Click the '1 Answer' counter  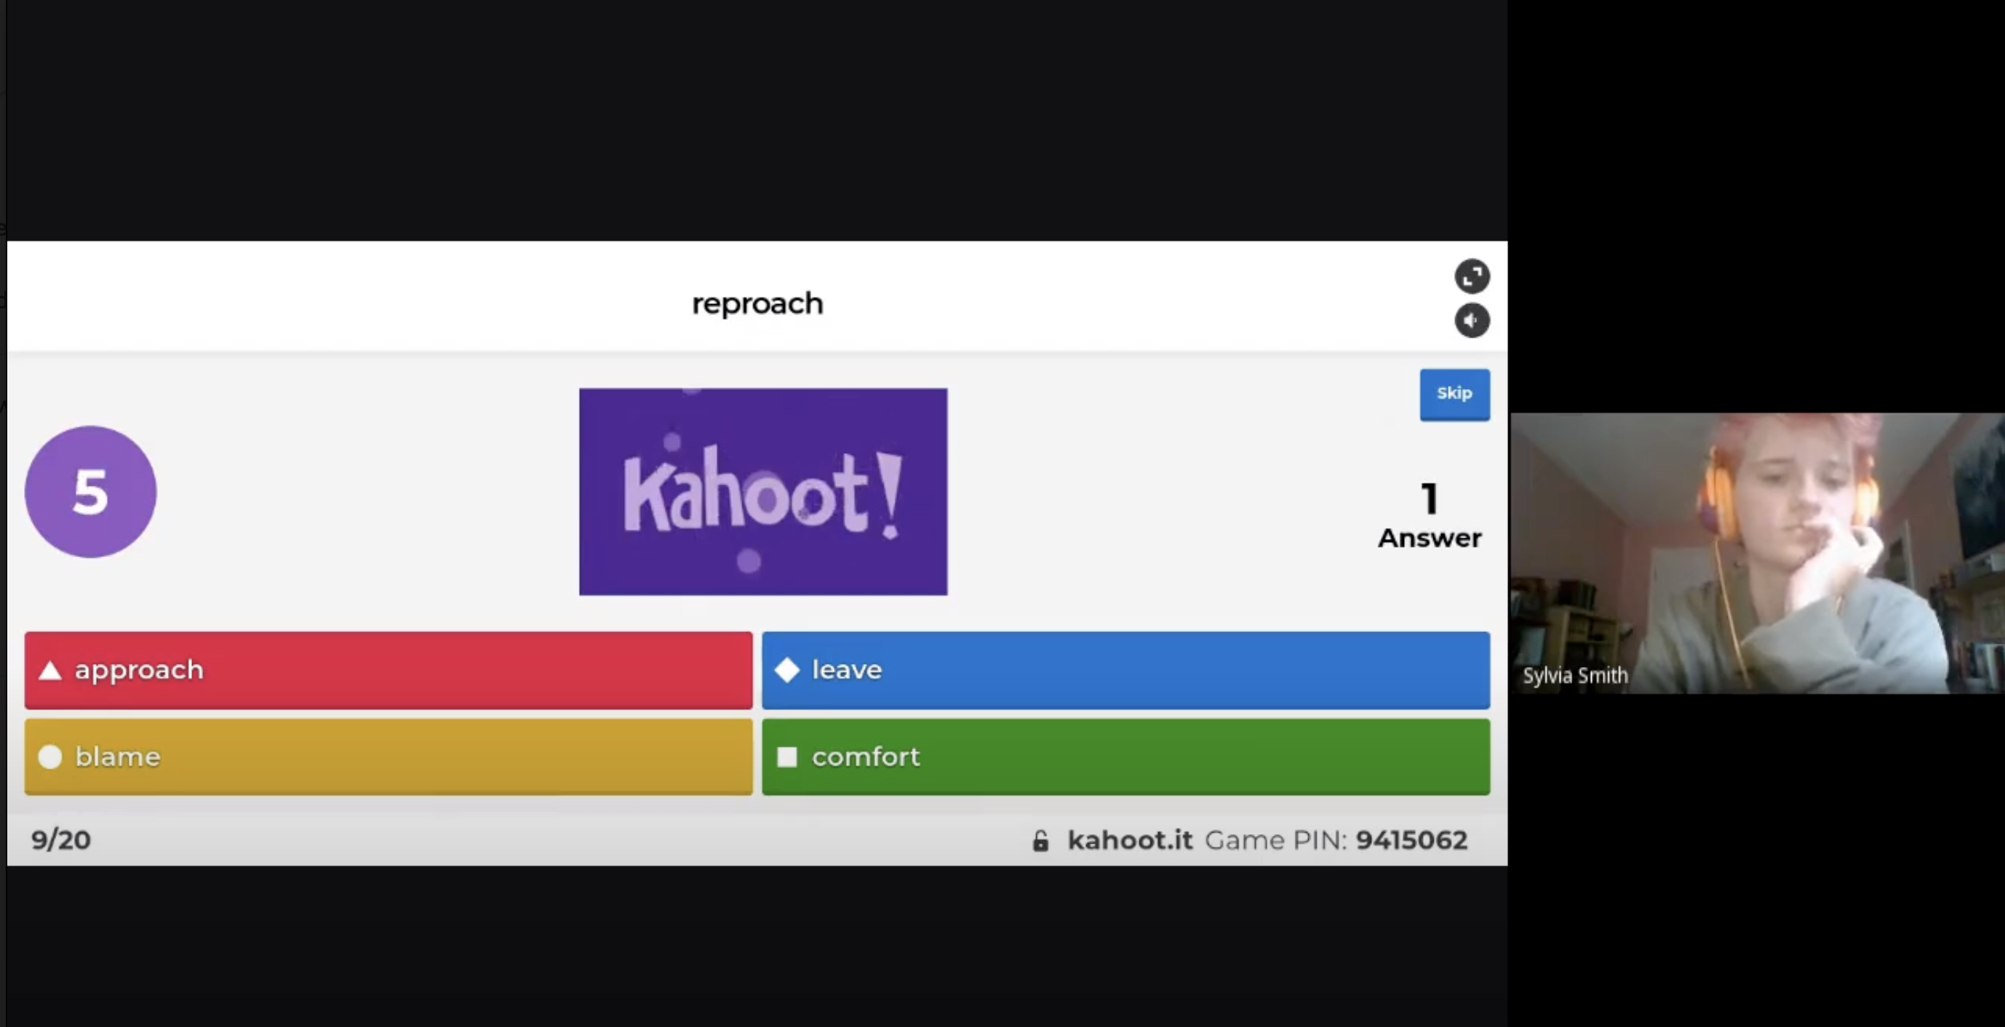pyautogui.click(x=1429, y=516)
